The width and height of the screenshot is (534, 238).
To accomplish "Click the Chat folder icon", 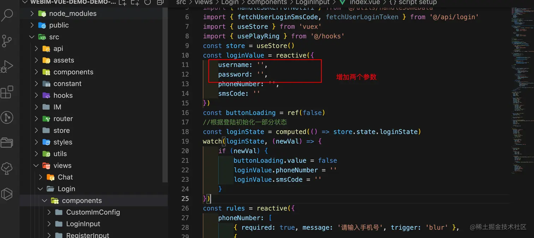I will [x=51, y=177].
